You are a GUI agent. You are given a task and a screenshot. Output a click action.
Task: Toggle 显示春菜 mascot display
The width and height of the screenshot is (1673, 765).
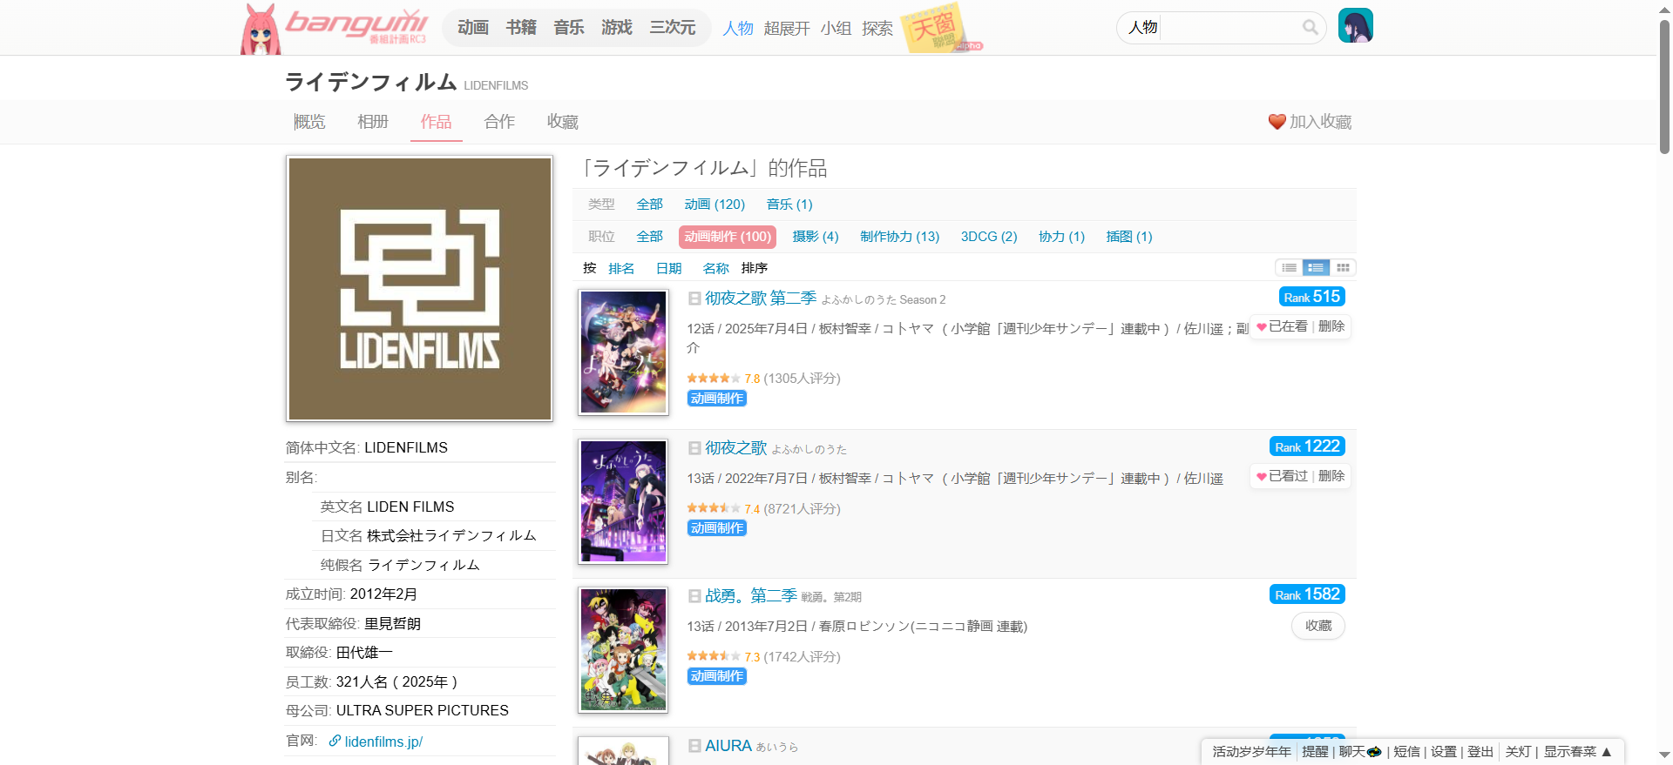click(x=1577, y=752)
